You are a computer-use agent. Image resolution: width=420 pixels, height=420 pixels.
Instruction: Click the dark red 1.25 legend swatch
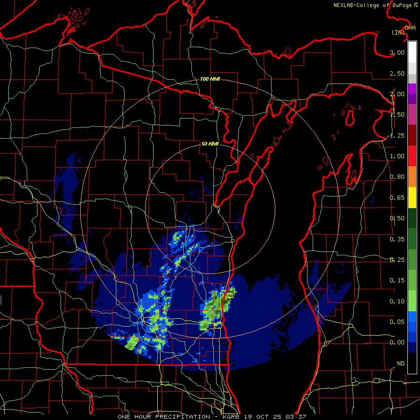click(x=412, y=135)
